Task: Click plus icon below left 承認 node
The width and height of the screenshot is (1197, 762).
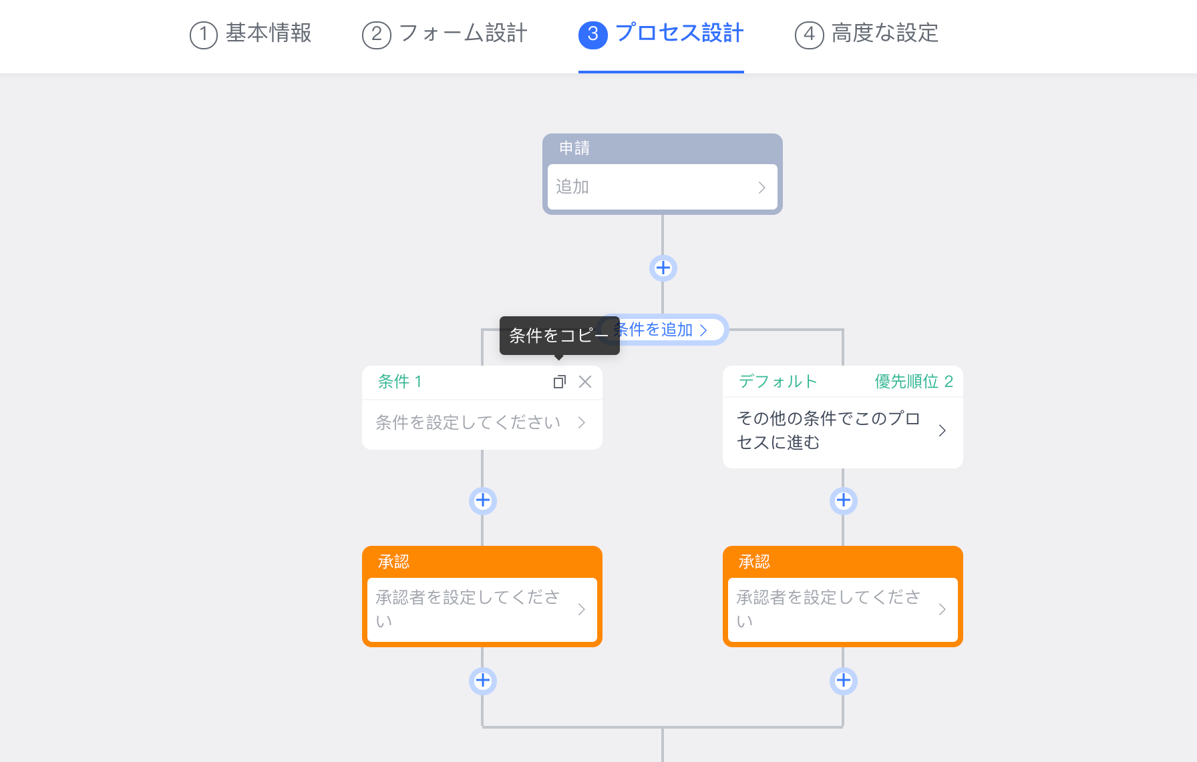Action: (482, 681)
